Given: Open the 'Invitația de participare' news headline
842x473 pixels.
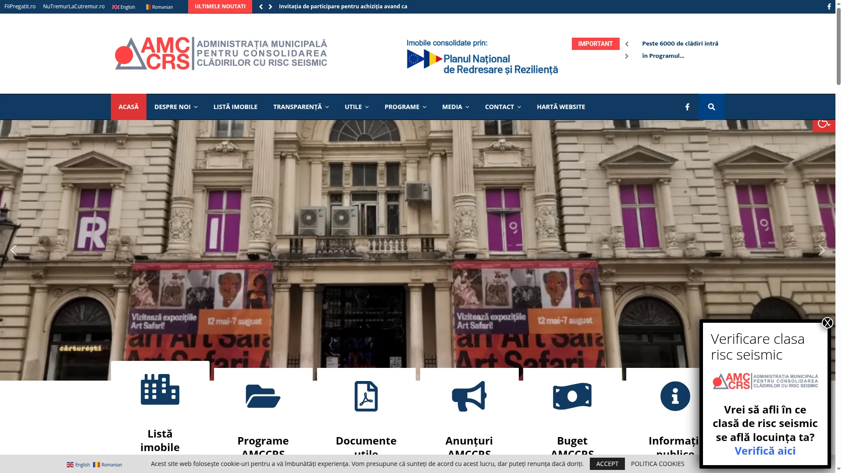Looking at the screenshot, I should pyautogui.click(x=343, y=7).
